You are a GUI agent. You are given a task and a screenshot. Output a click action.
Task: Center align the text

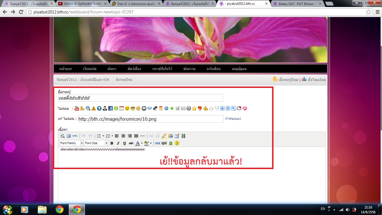click(123, 136)
